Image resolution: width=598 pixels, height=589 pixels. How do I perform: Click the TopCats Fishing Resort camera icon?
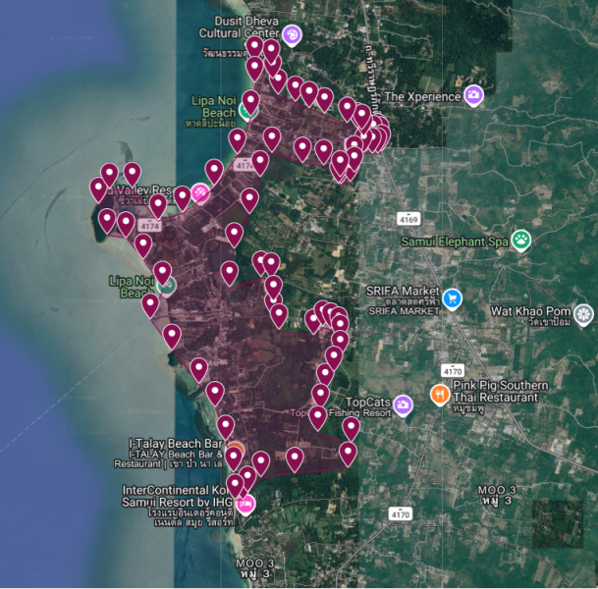pyautogui.click(x=403, y=405)
